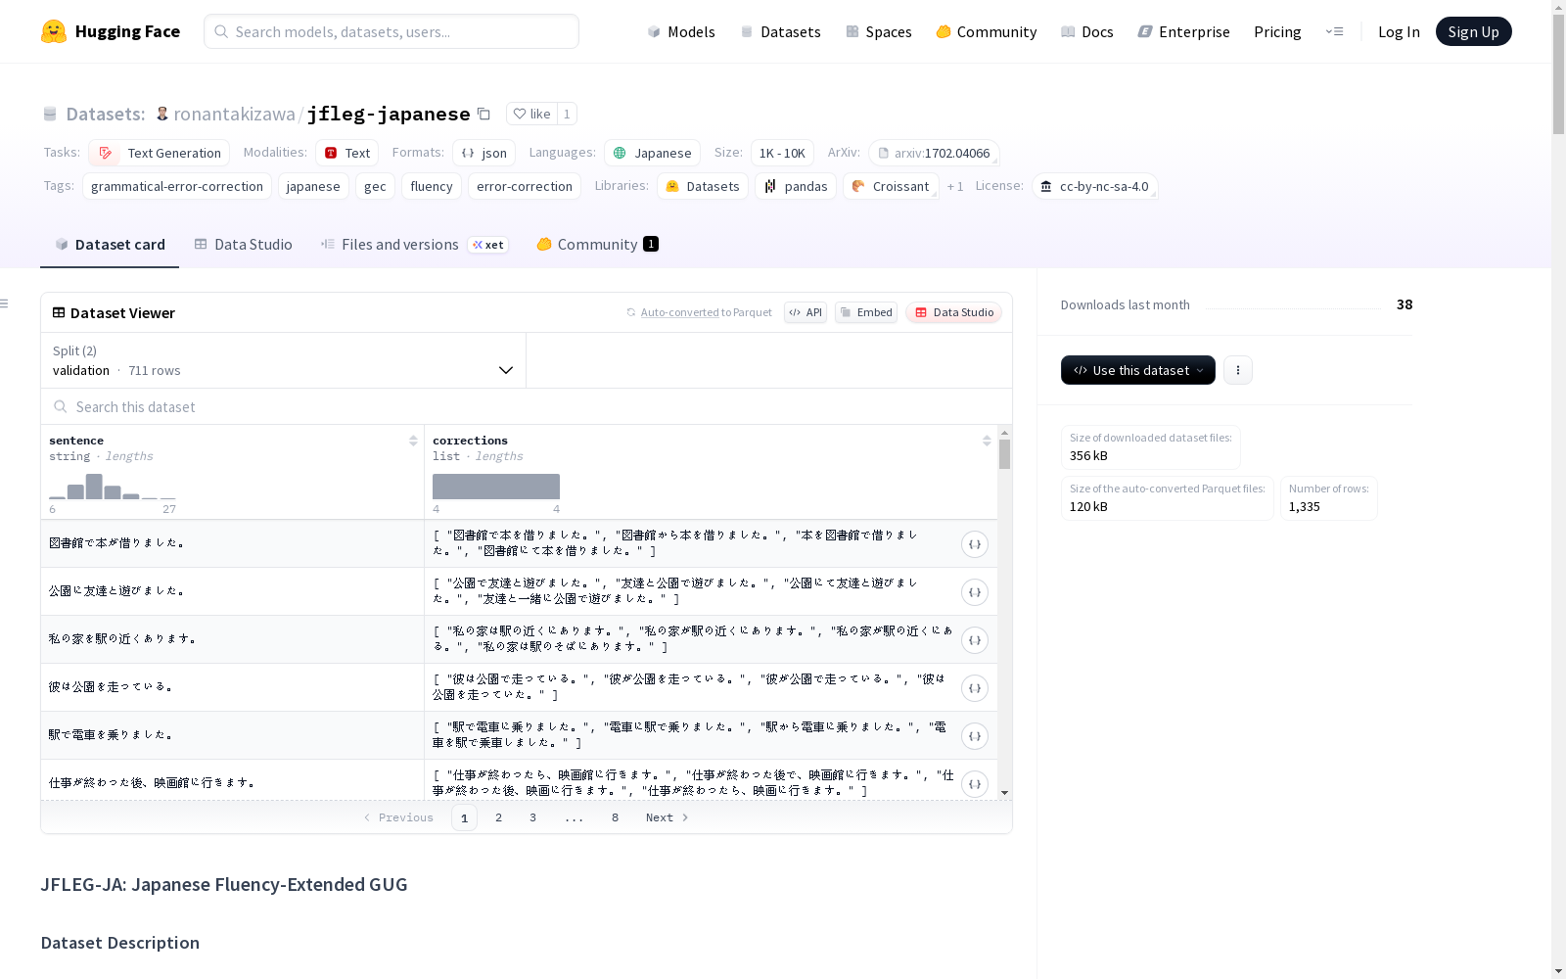
Task: Go to page 3 of the table
Action: click(532, 817)
